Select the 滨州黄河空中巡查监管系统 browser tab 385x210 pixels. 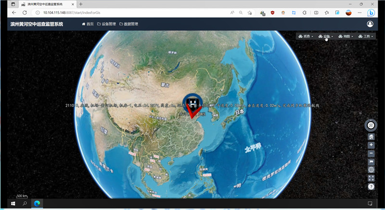coord(48,4)
